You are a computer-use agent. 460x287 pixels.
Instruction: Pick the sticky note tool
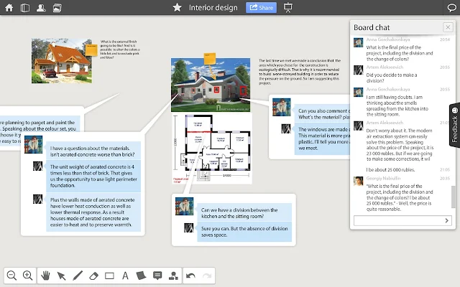tap(141, 276)
